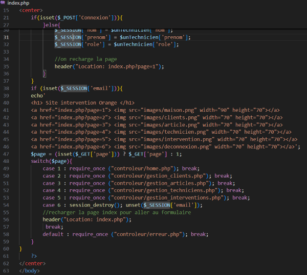Viewport: 307px width, 275px height.
Task: Click highlighted closing brace on line 36
Action: point(45,74)
